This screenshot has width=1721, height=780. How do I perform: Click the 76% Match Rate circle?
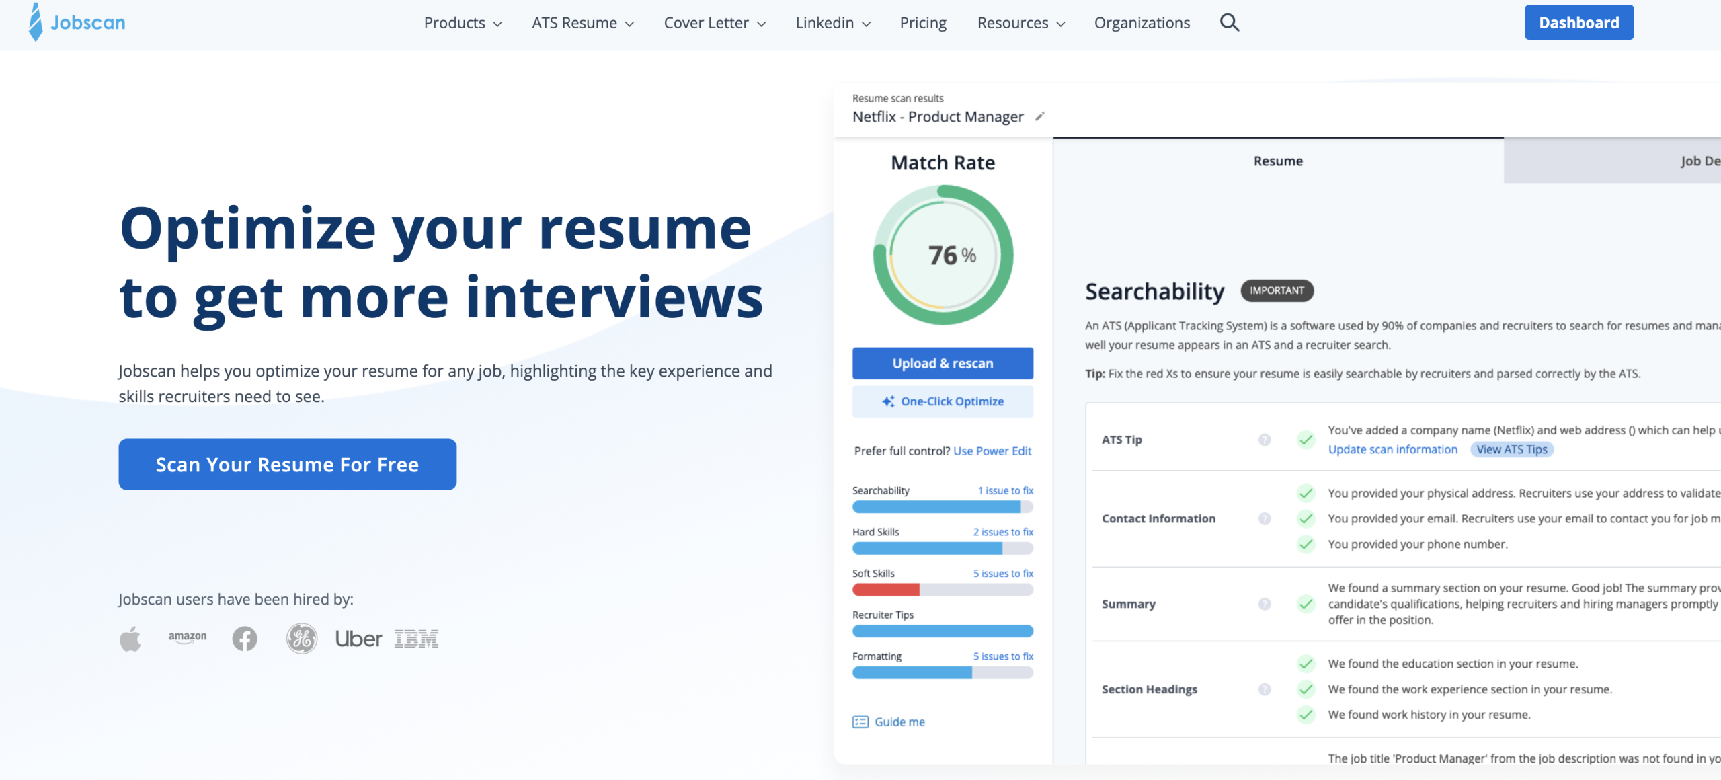click(943, 256)
